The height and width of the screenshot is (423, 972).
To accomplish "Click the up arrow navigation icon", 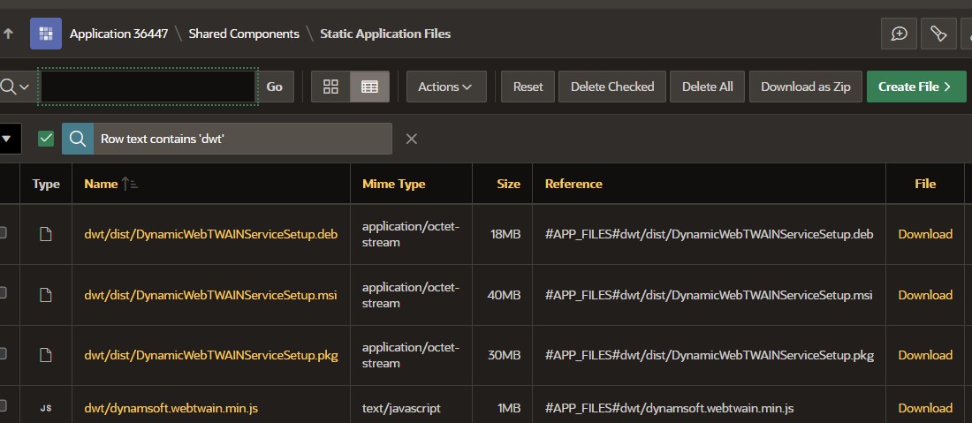I will pyautogui.click(x=8, y=34).
